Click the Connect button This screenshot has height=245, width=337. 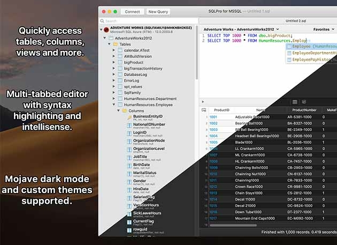click(132, 11)
